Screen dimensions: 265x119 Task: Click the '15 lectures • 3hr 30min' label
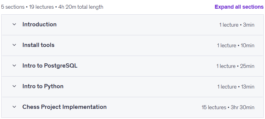coord(228,107)
